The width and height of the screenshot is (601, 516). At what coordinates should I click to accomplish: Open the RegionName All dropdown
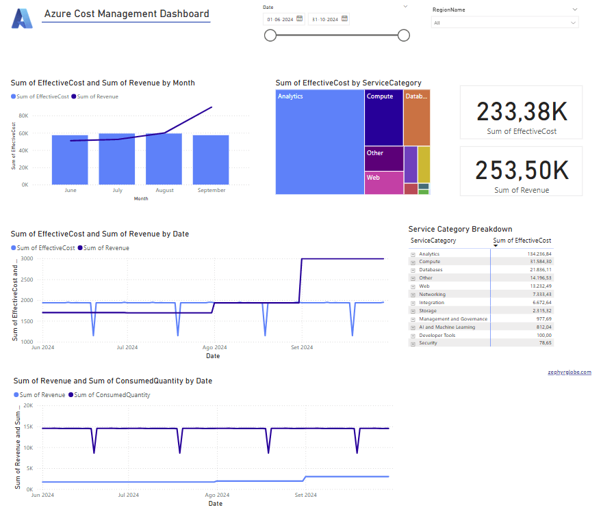click(x=504, y=23)
